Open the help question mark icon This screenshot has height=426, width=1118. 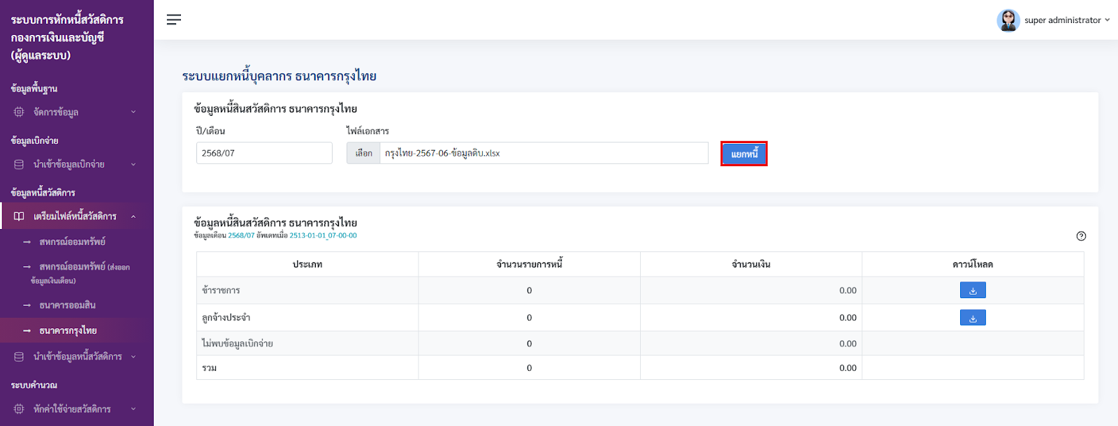(x=1081, y=236)
